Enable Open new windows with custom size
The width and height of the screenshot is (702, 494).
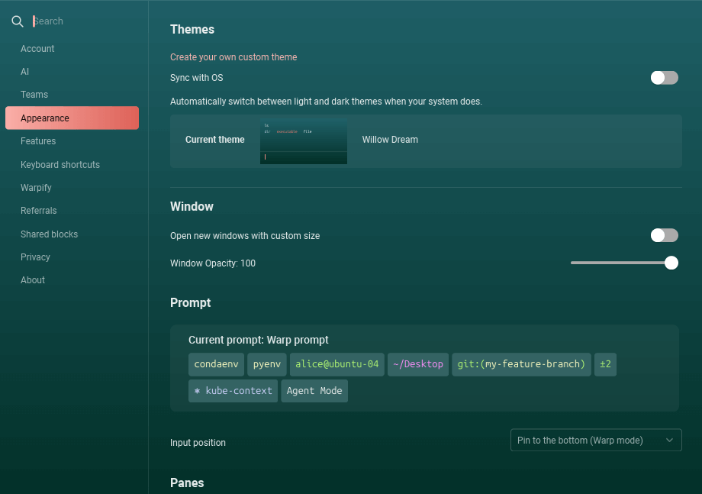[665, 236]
